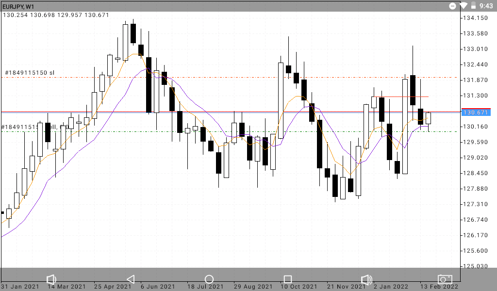Tap the 133.580 price axis label

[476, 33]
